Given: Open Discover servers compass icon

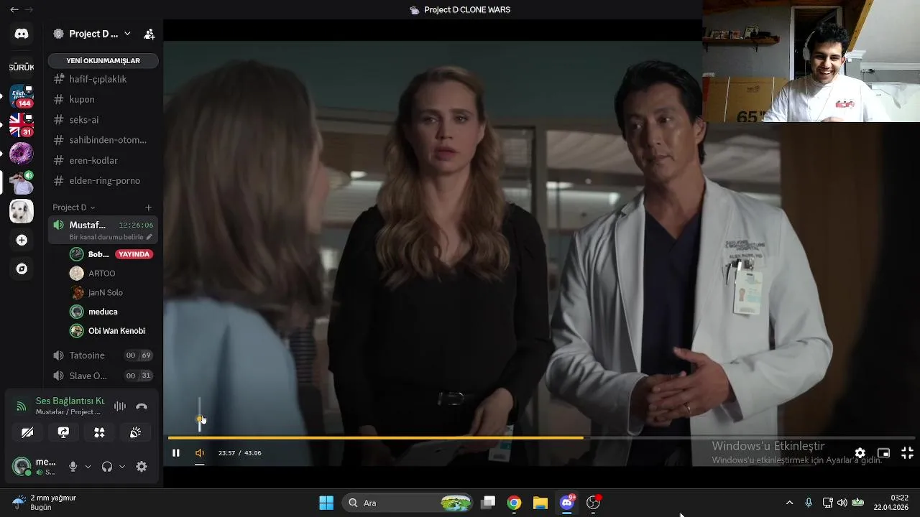Looking at the screenshot, I should tap(22, 269).
